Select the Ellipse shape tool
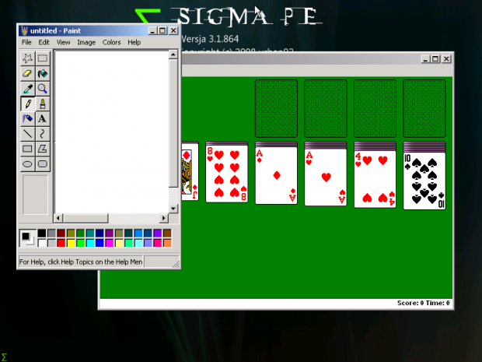The width and height of the screenshot is (482, 362). tap(27, 164)
